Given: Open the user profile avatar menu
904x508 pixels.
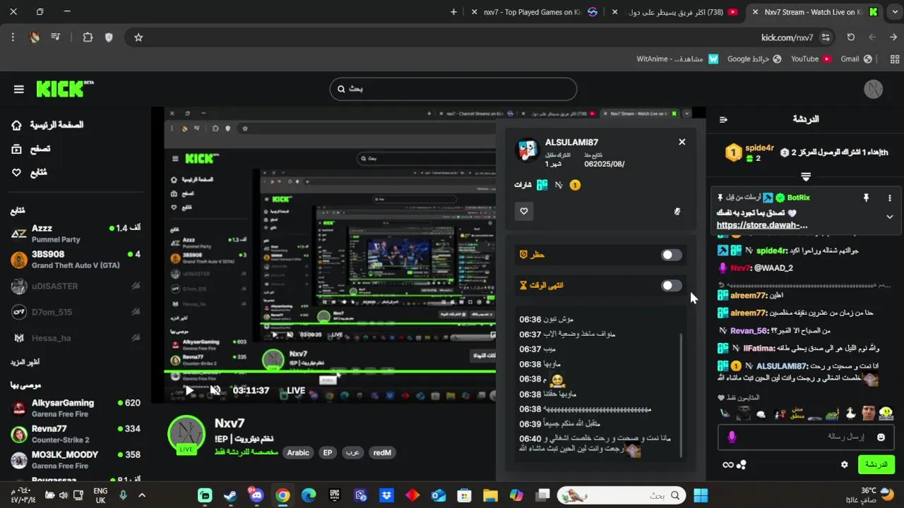Looking at the screenshot, I should (x=874, y=89).
